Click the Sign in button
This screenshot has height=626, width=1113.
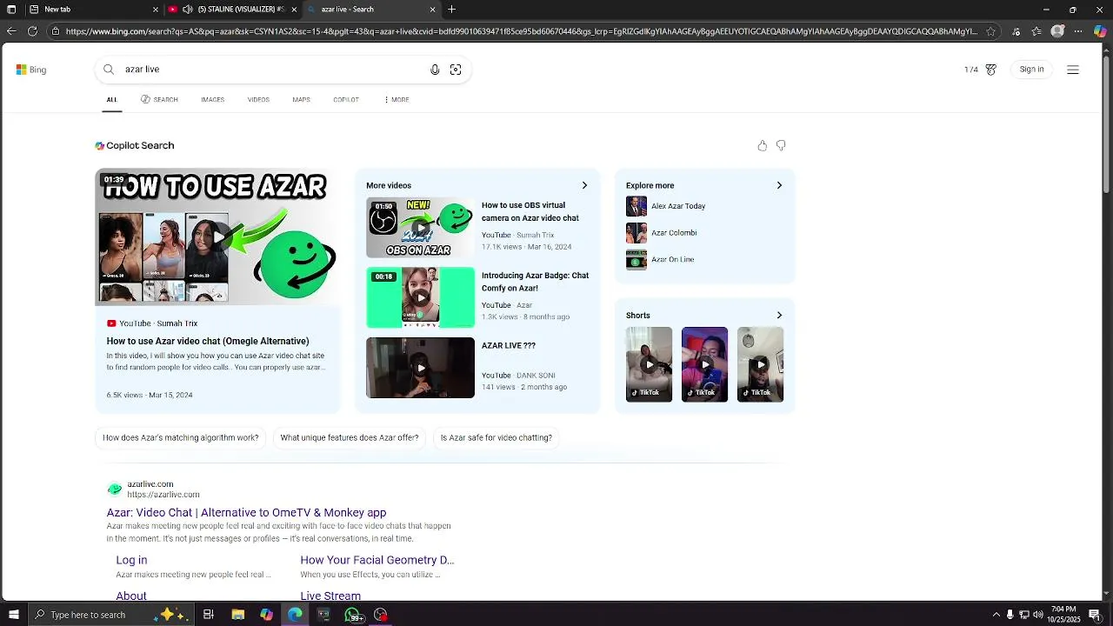1032,70
